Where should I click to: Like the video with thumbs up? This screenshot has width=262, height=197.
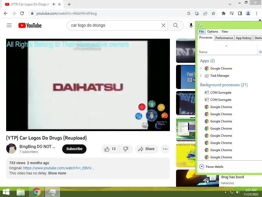[x=110, y=149]
